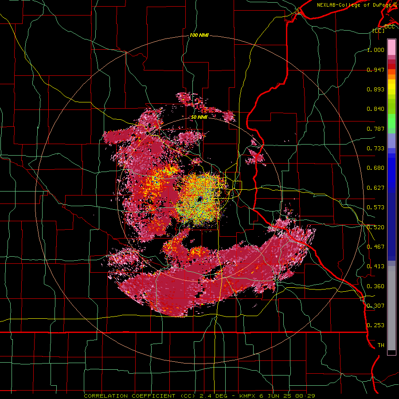Click the 0.520 legend value
399x399 pixels.
click(376, 227)
